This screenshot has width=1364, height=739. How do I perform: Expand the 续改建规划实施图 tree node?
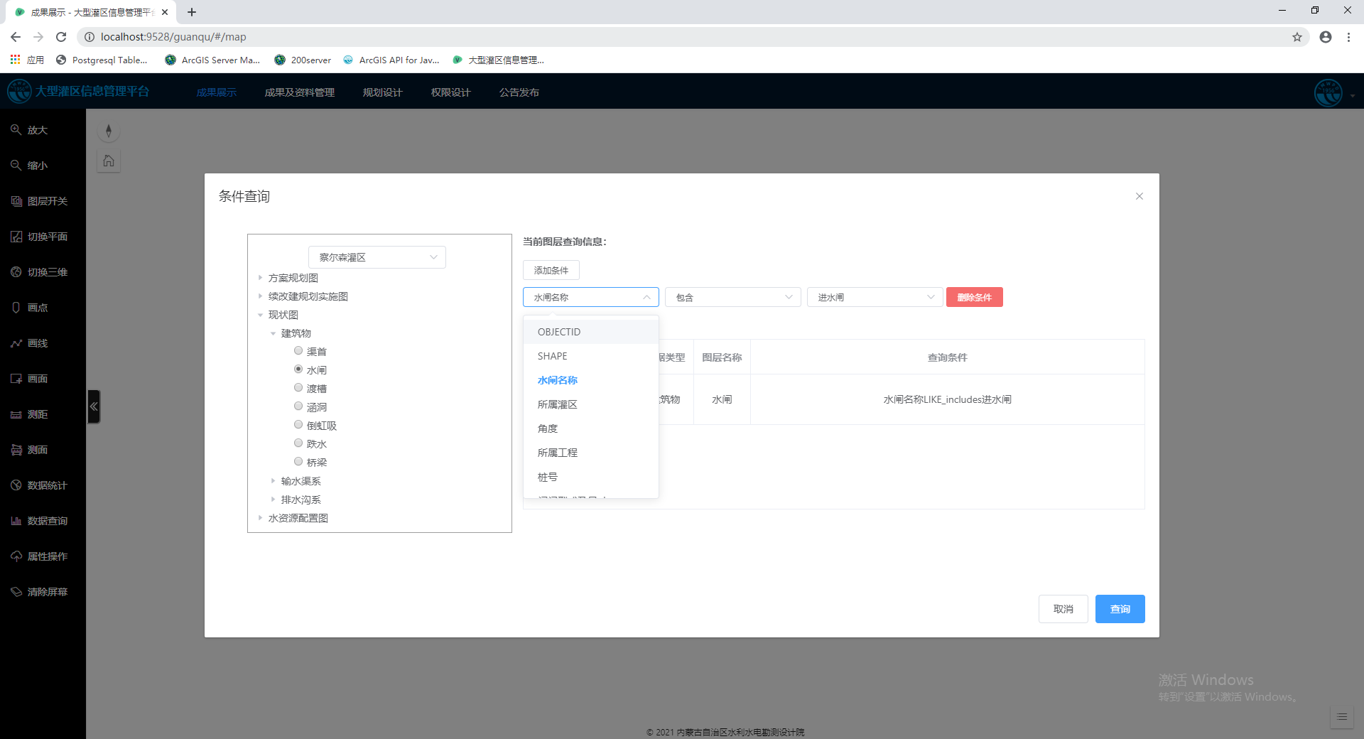(260, 296)
